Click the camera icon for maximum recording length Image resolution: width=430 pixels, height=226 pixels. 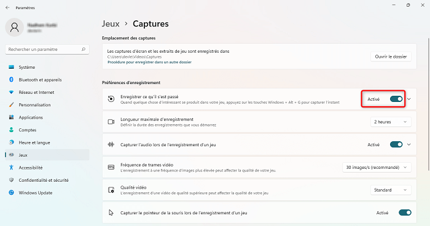[111, 122]
